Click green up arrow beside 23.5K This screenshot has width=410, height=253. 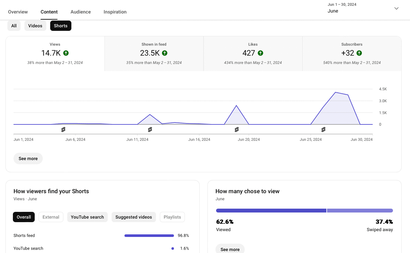pos(165,53)
